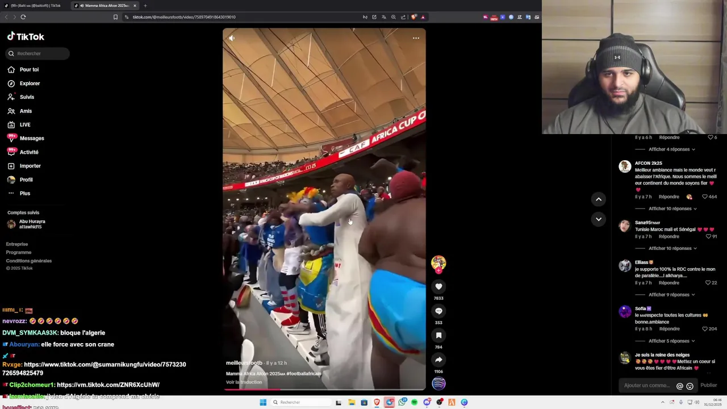Screen dimensions: 727x409
Task: Open AFCON 2k25 commenter avatar
Action: [x=625, y=166]
